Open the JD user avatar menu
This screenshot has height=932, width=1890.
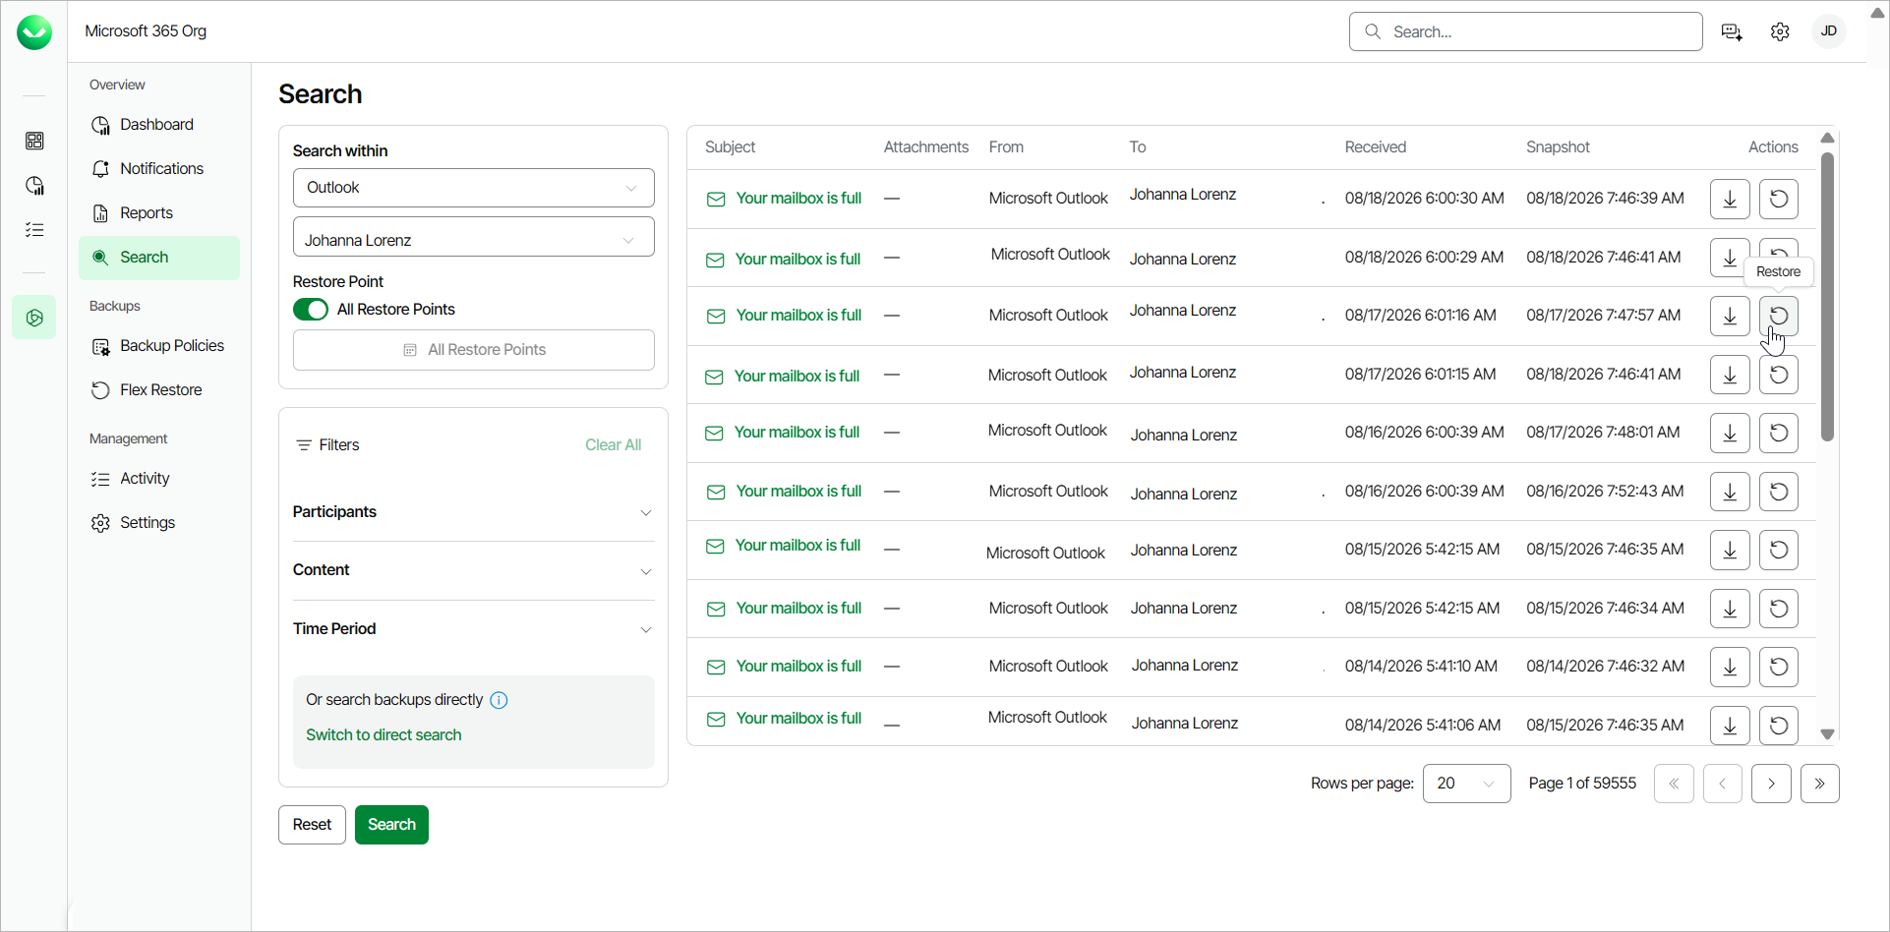pos(1829,31)
